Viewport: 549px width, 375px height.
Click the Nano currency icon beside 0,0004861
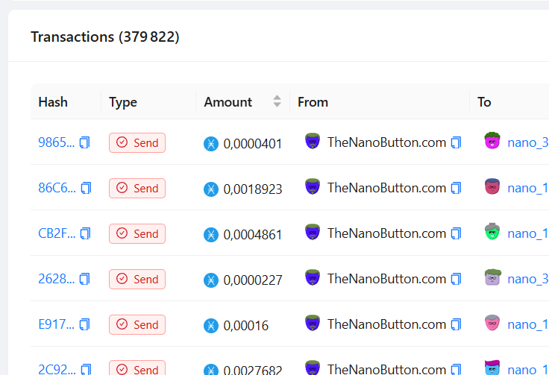click(211, 235)
